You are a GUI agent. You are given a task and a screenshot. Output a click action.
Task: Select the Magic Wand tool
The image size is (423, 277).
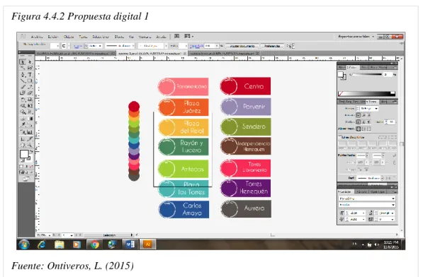(23, 68)
